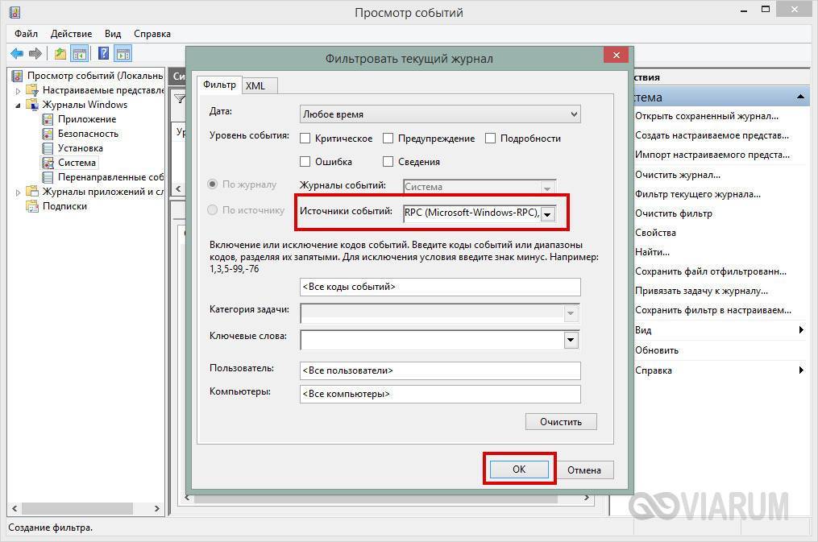Viewport: 818px width, 542px height.
Task: Toggle the console tree pane toolbar icon
Action: click(80, 54)
